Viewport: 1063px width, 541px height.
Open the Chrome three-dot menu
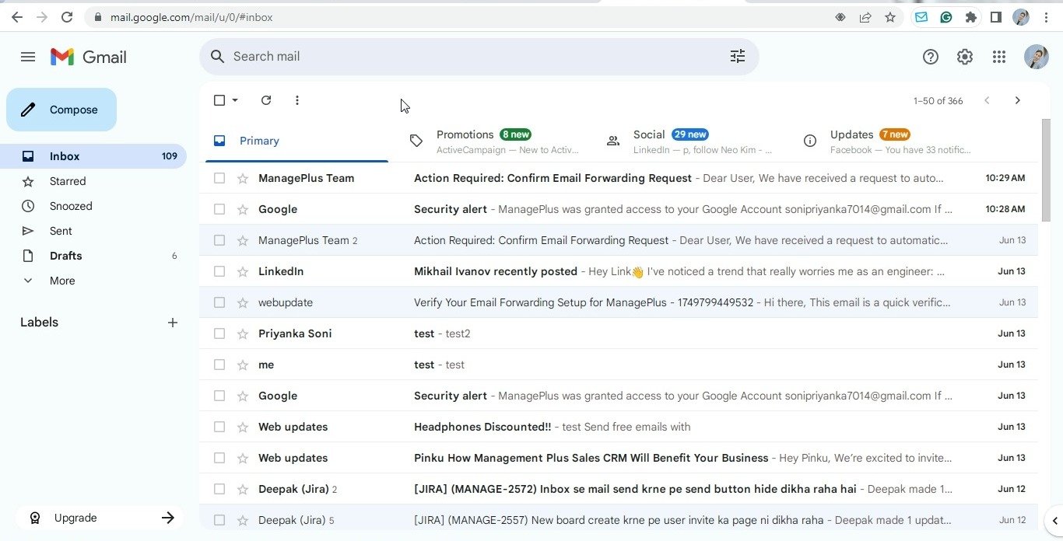tap(1046, 17)
